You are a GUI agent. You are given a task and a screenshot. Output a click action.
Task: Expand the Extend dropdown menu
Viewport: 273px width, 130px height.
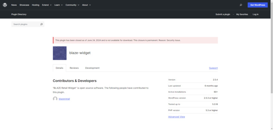[x=47, y=5]
